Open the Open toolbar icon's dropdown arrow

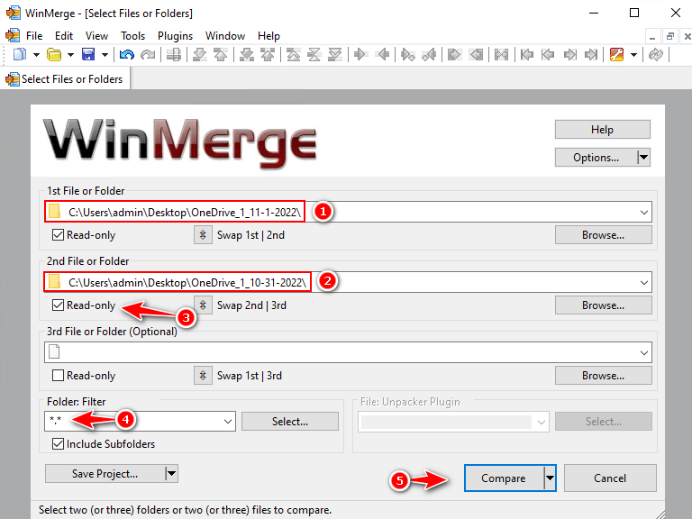point(70,55)
